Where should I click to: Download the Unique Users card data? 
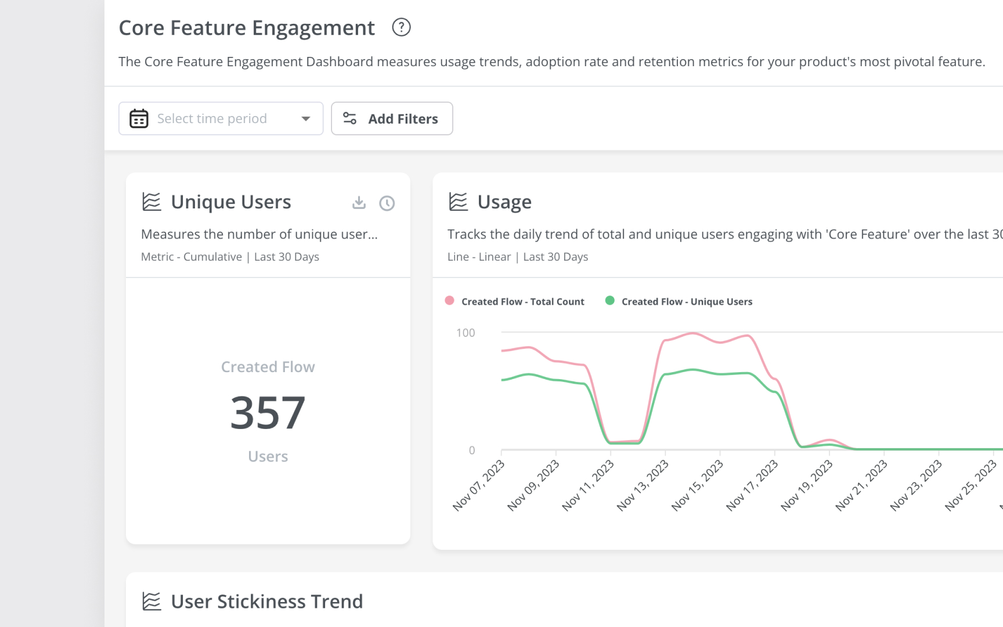pyautogui.click(x=359, y=203)
